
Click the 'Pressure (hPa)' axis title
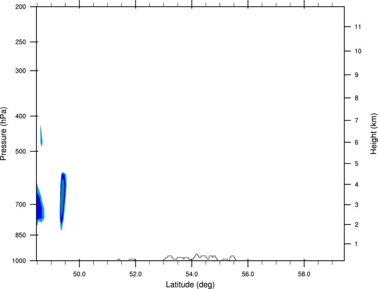tap(4, 134)
